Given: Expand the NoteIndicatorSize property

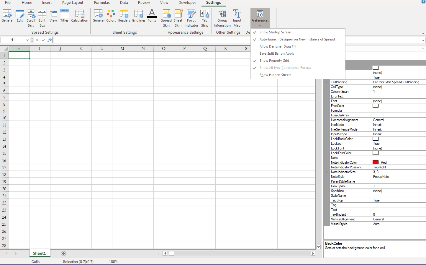Looking at the screenshot, I should [x=327, y=172].
